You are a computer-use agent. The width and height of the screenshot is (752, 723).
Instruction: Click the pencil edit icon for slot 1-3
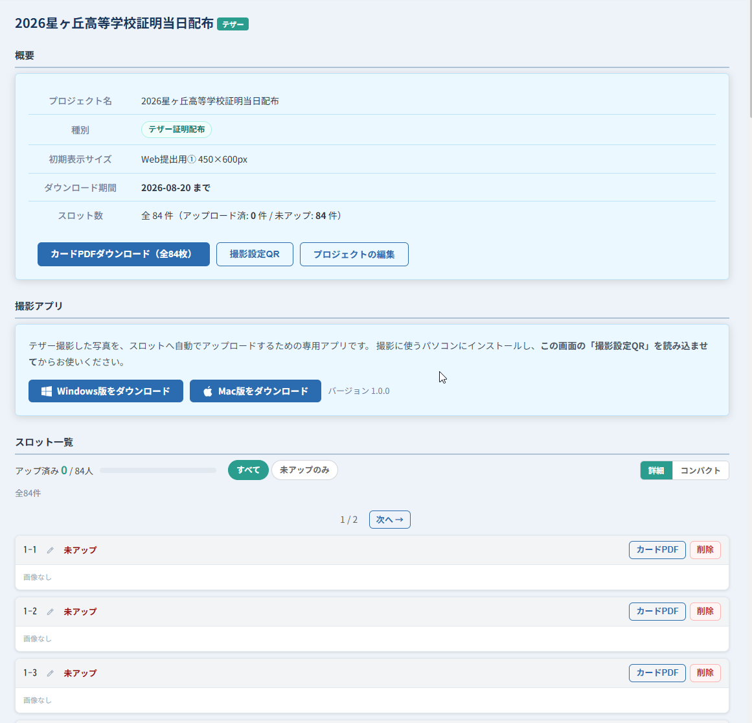click(50, 673)
